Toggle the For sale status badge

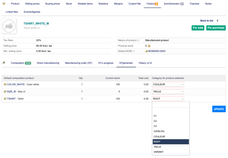(x=198, y=28)
